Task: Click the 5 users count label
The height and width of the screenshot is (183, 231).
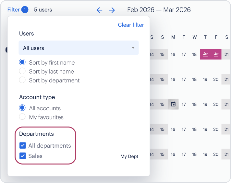Action: (43, 10)
